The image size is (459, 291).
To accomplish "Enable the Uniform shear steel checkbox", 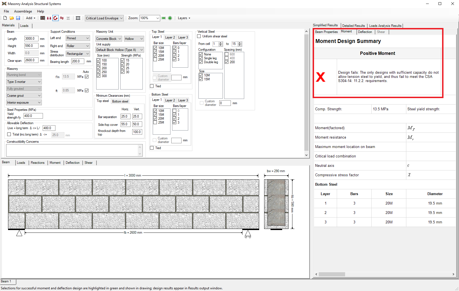I will (199, 36).
